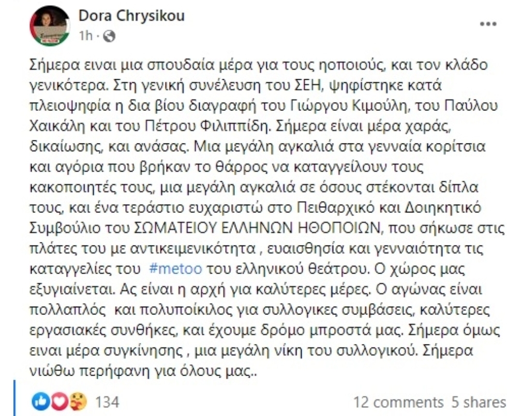507x416 pixels.
Task: Click the globe public privacy icon
Action: (x=109, y=36)
